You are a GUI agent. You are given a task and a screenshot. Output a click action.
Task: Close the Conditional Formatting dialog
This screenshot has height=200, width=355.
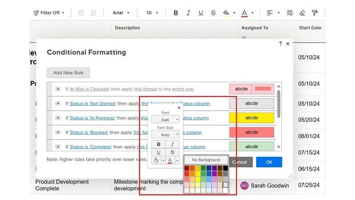coord(288,44)
